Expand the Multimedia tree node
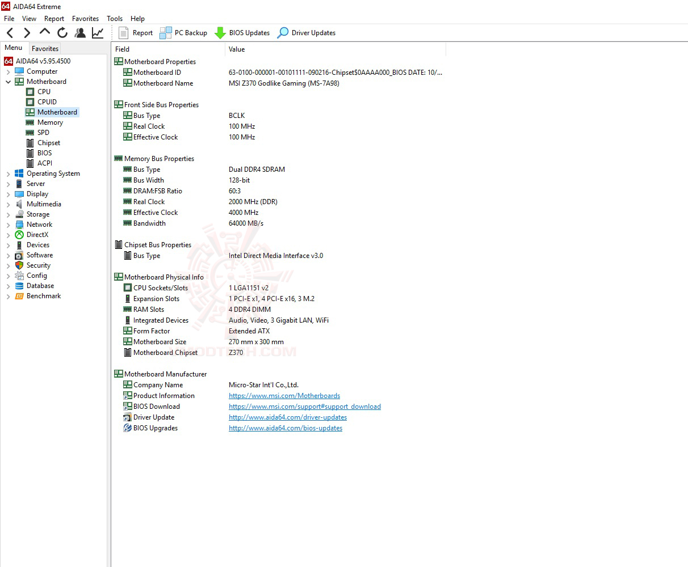The height and width of the screenshot is (567, 688). tap(8, 205)
